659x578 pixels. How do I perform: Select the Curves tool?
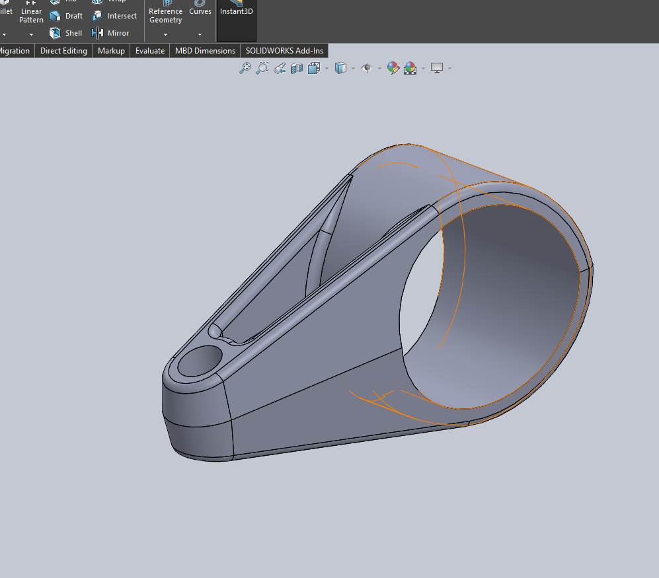(x=200, y=11)
